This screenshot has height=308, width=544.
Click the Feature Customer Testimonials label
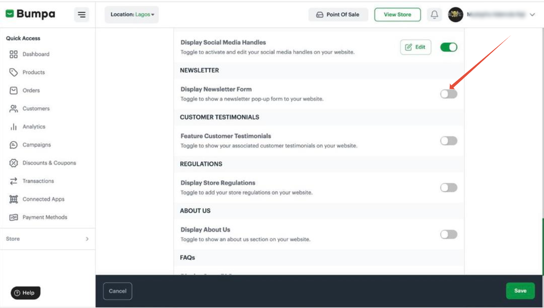pos(226,136)
